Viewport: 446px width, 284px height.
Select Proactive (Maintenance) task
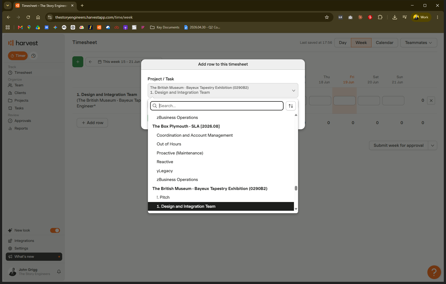coord(221,153)
